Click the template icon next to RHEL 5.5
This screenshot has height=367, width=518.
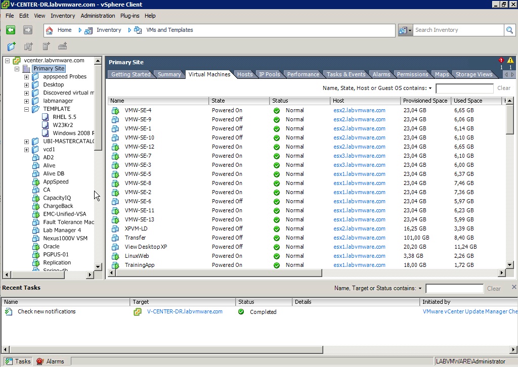pos(46,117)
